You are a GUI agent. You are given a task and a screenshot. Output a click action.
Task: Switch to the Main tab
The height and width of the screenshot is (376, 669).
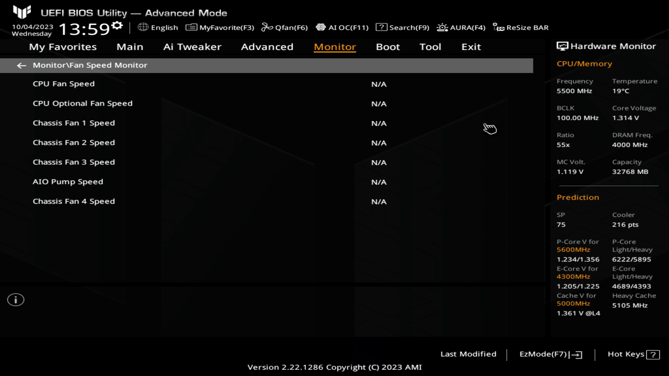[x=130, y=47]
